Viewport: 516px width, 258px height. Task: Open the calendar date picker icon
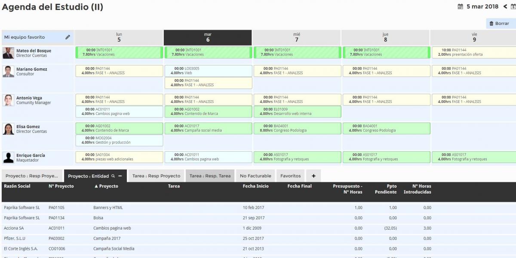[x=460, y=7]
